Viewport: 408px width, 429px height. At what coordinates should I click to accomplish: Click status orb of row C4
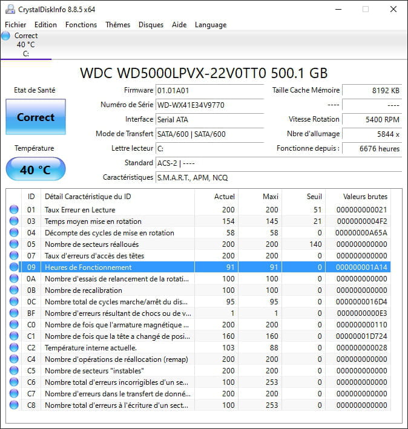14,359
